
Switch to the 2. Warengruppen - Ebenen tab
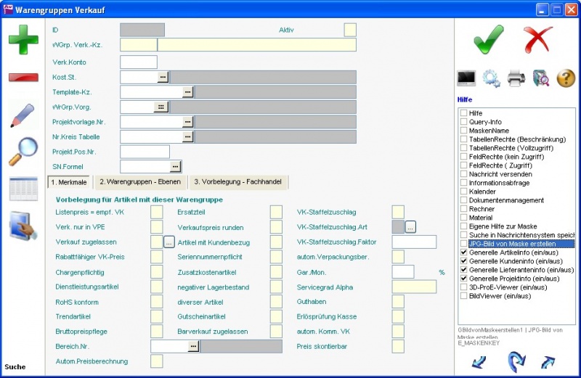[140, 181]
